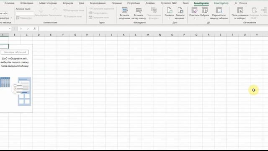Click the fx insert function icon
This screenshot has height=151, width=268.
(x=34, y=29)
